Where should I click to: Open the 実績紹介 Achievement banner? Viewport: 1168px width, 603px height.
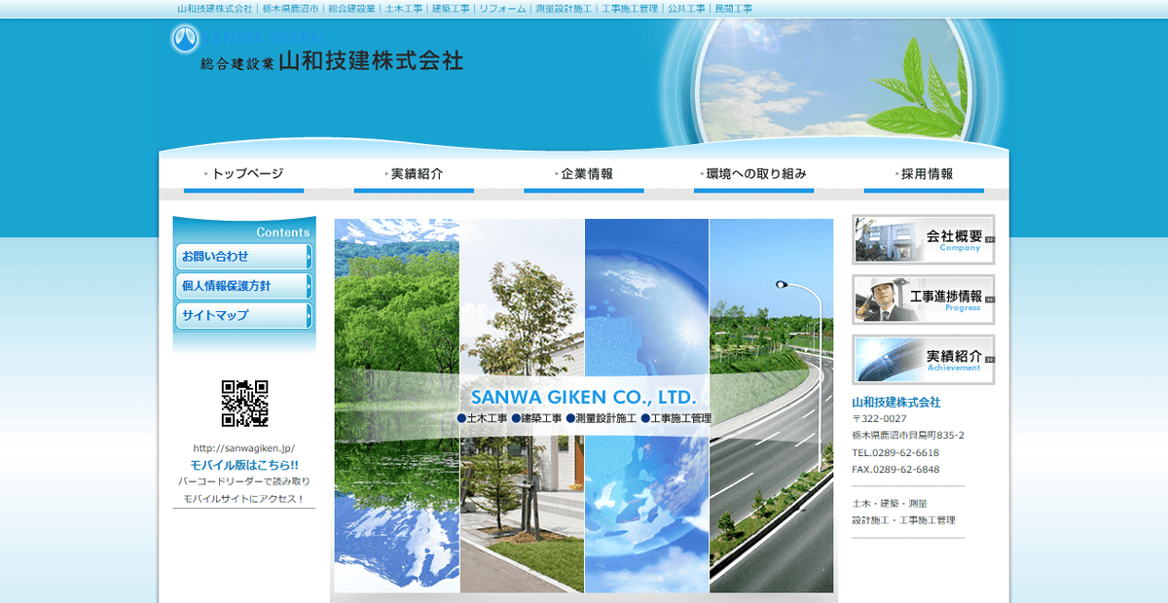923,360
